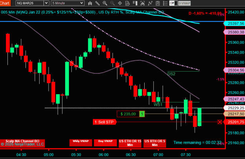Click the 25201,75 stop price marker
Image resolution: width=245 pixels, height=159 pixels.
(234, 122)
